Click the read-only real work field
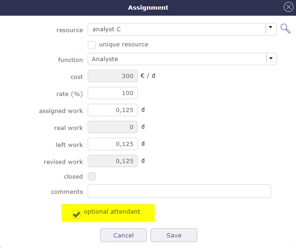The image size is (296, 248). (112, 127)
